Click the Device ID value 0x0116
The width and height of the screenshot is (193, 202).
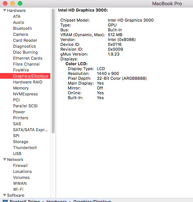115,44
